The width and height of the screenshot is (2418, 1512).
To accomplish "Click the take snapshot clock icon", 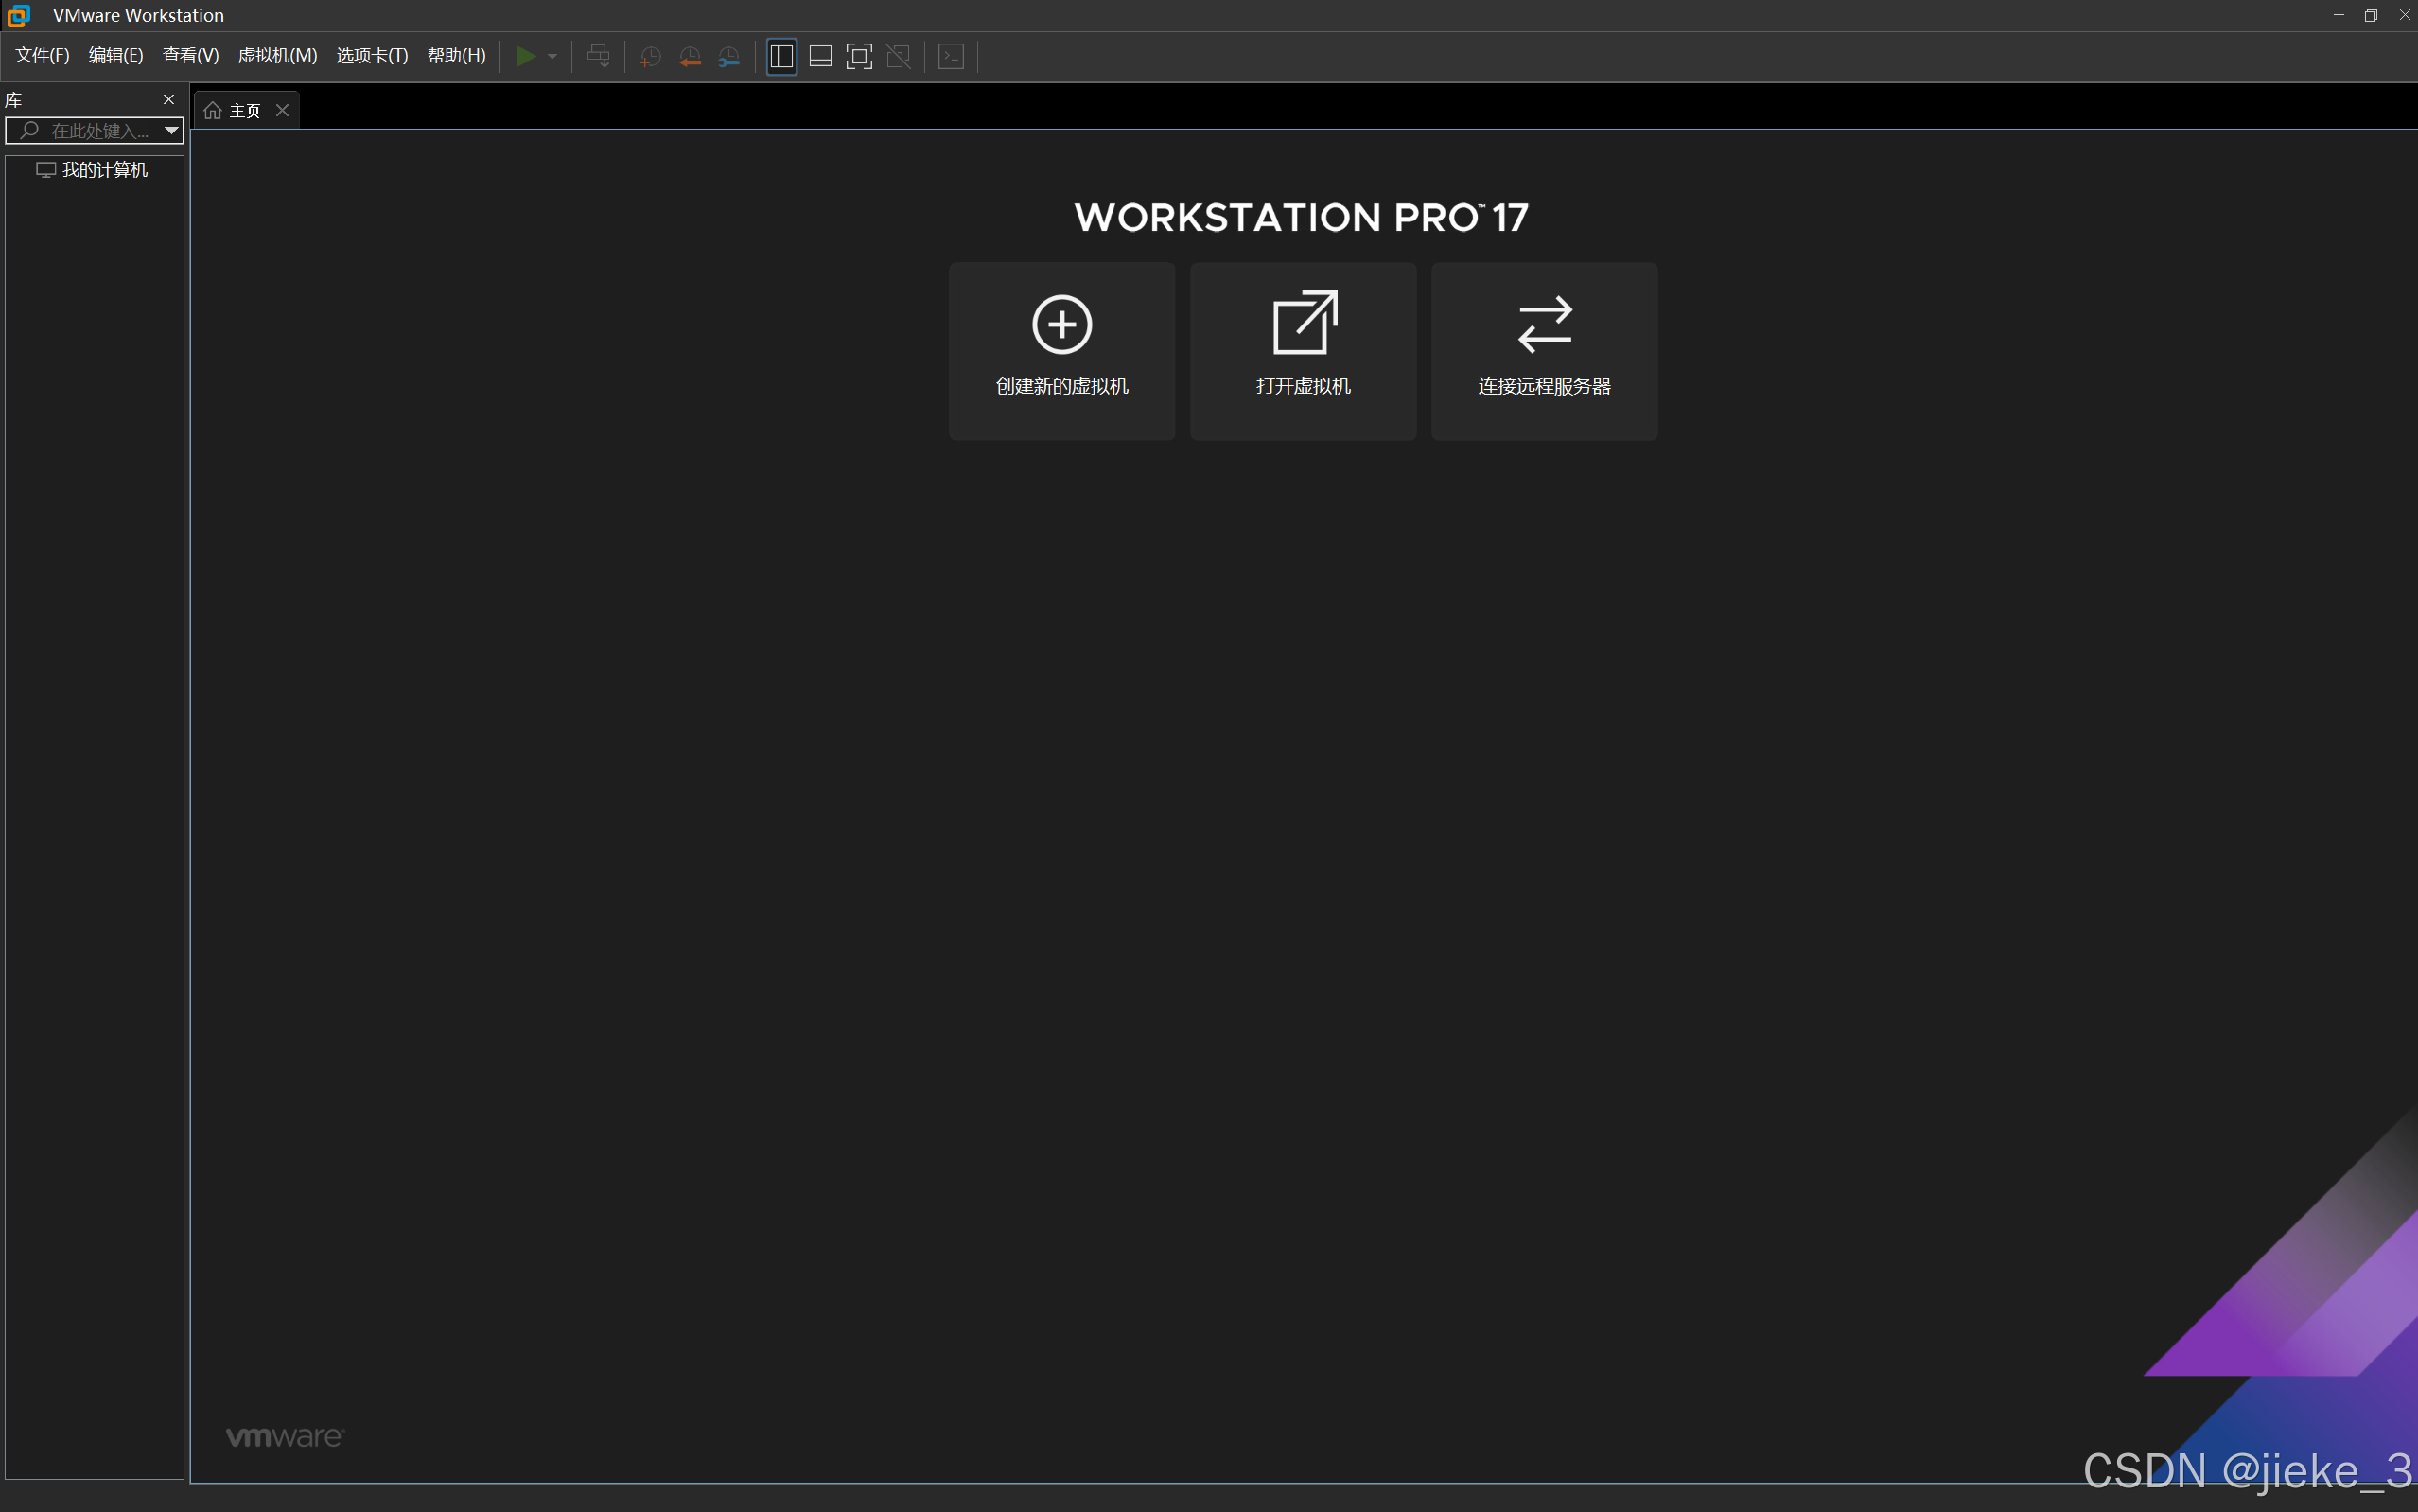I will 650,56.
